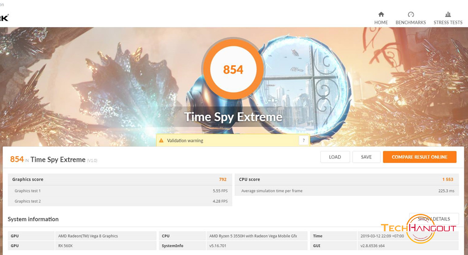The width and height of the screenshot is (468, 255).
Task: Select AMD Radeon(TM) Vega 8 Graphics cell
Action: [106, 236]
